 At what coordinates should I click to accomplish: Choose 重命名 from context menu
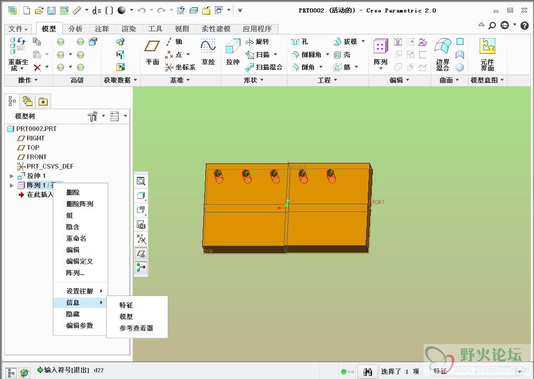point(76,239)
